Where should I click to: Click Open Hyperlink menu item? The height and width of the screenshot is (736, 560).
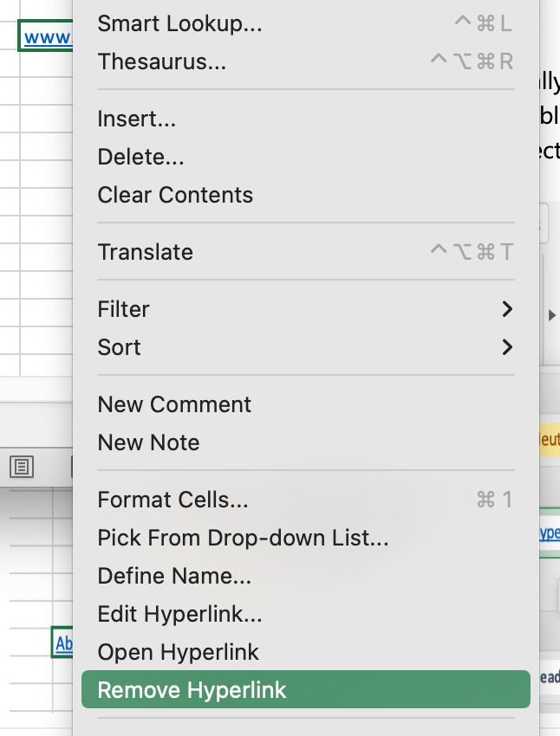coord(178,652)
